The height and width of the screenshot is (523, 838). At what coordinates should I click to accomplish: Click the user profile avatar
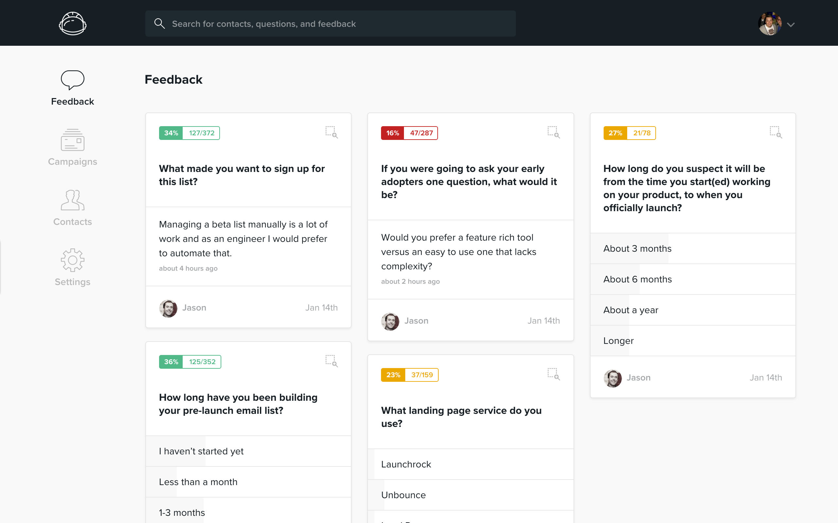[770, 24]
